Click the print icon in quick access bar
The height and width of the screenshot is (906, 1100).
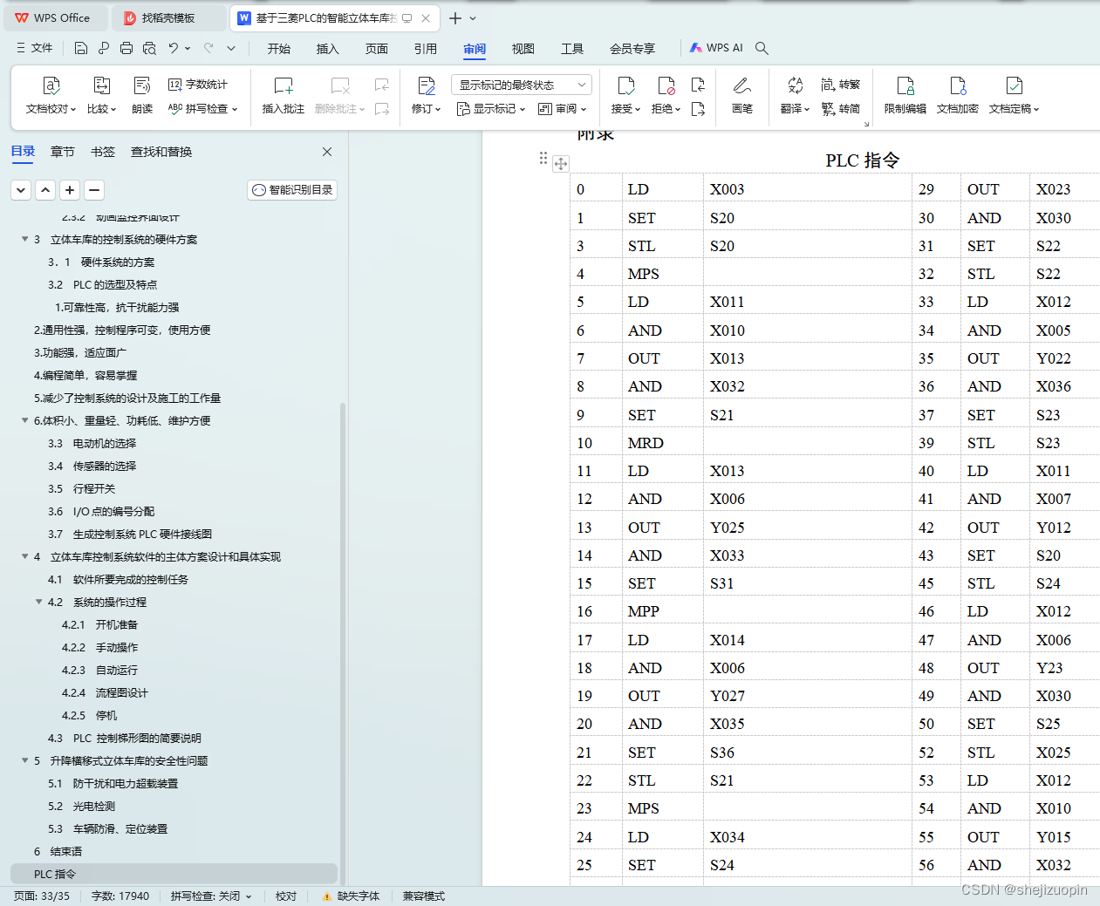coord(126,48)
